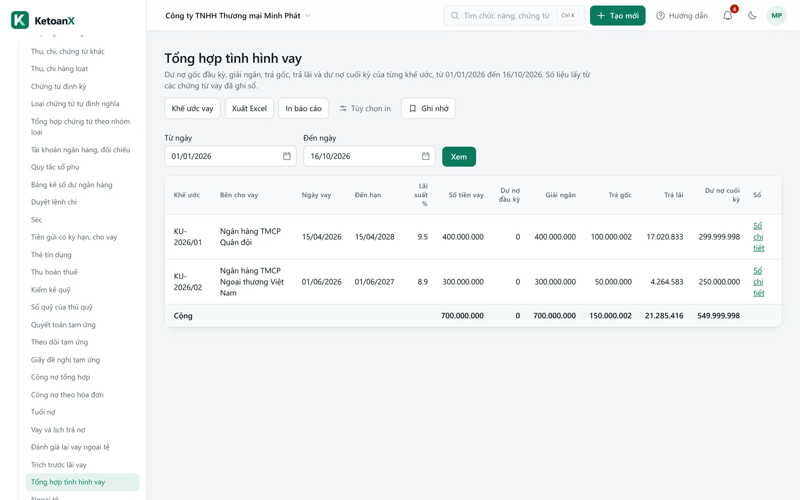Open Bảng kê số dư ngân hàng
Image resolution: width=800 pixels, height=500 pixels.
coord(72,185)
